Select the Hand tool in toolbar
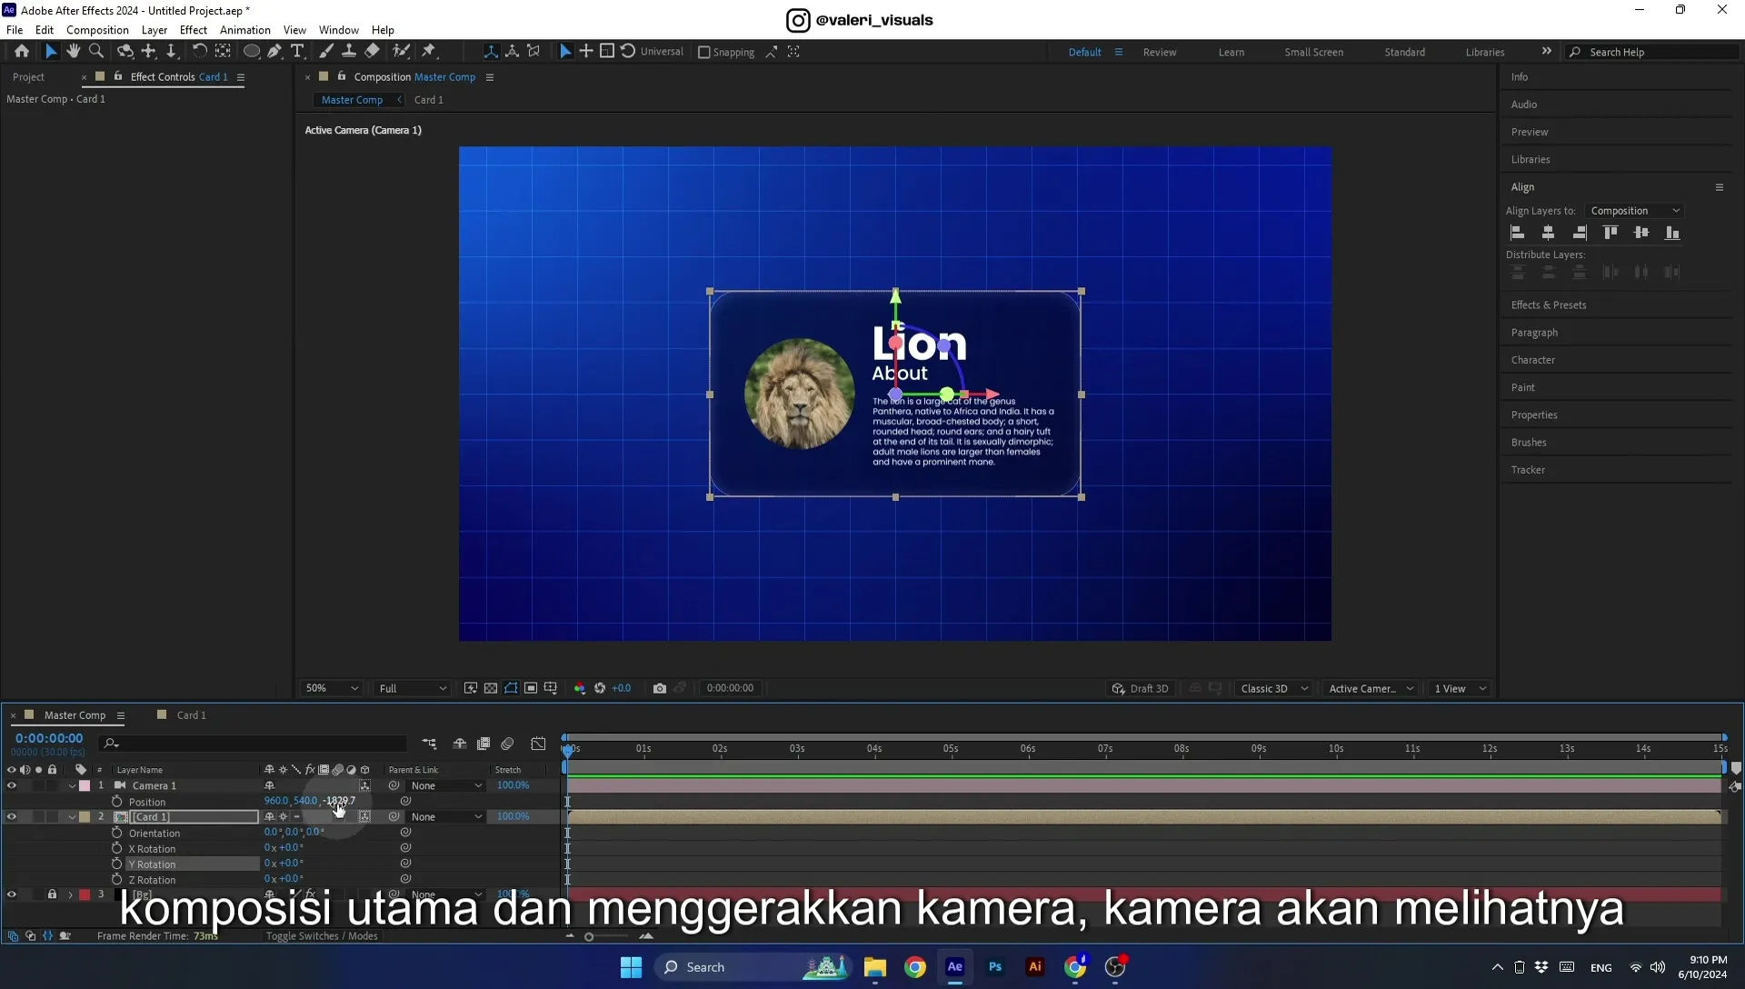This screenshot has width=1745, height=989. pos(73,52)
